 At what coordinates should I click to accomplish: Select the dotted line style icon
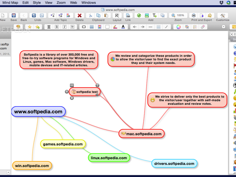click(150, 27)
